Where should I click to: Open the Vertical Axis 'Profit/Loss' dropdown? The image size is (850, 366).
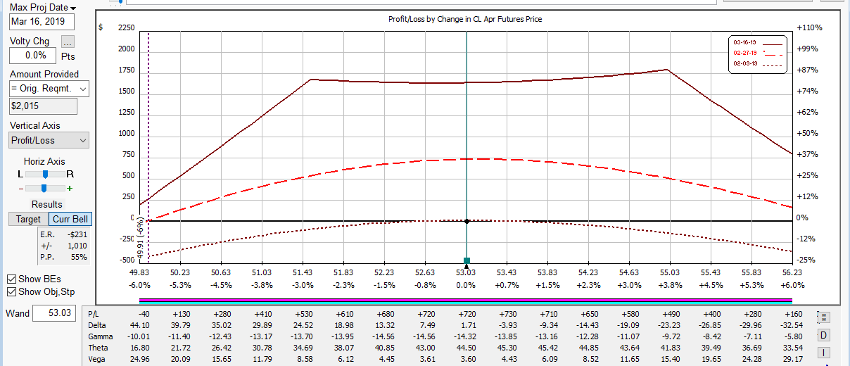coord(49,140)
